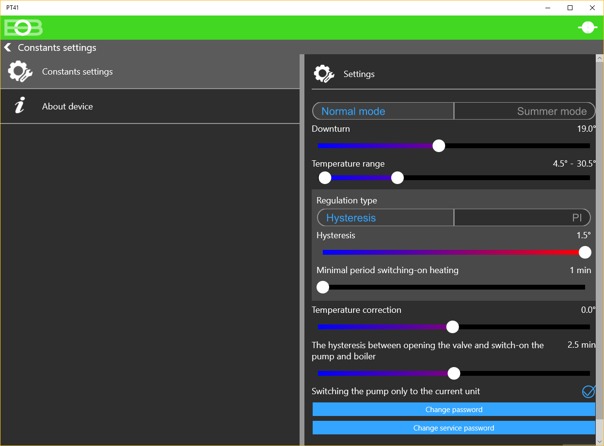Open the Constants settings menu item
This screenshot has height=446, width=604.
[x=150, y=72]
